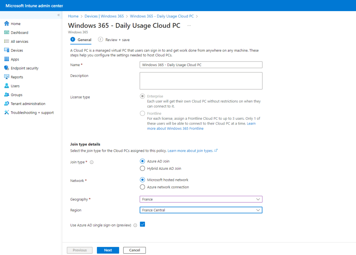The width and height of the screenshot is (356, 255).
Task: Click the Home icon in sidebar
Action: coord(6,24)
